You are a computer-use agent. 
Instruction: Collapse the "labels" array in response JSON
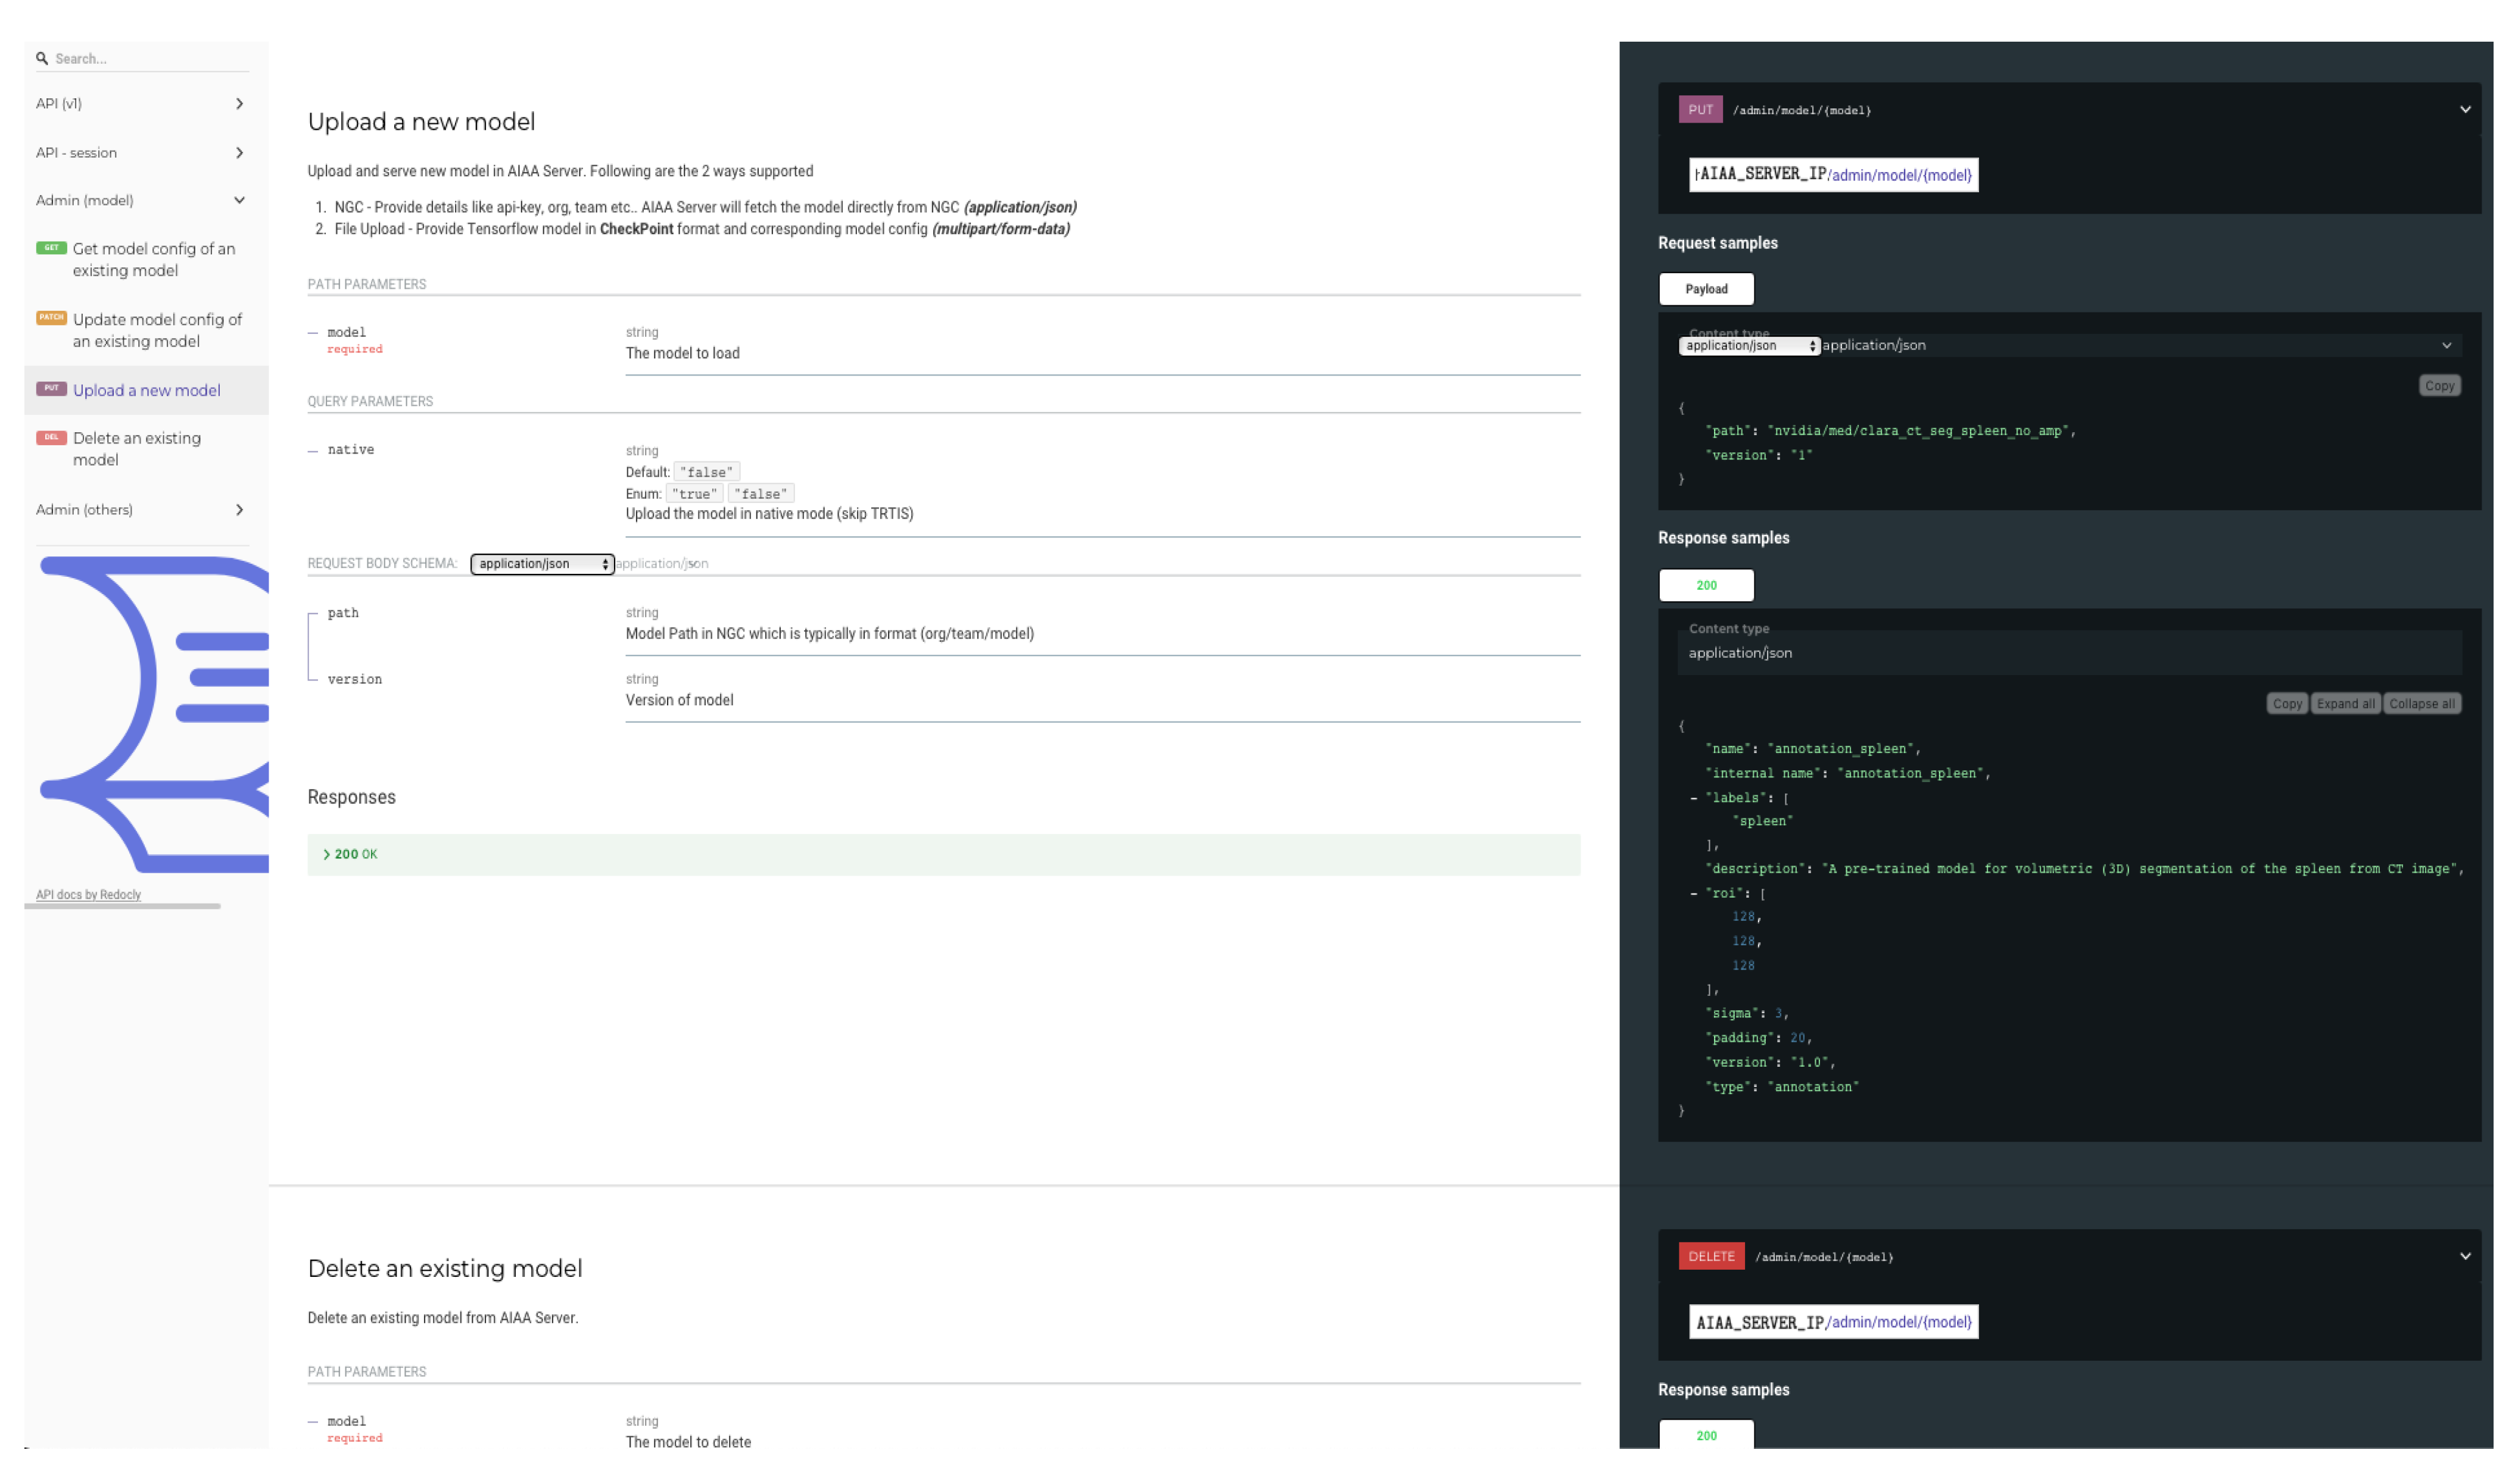click(x=1694, y=799)
